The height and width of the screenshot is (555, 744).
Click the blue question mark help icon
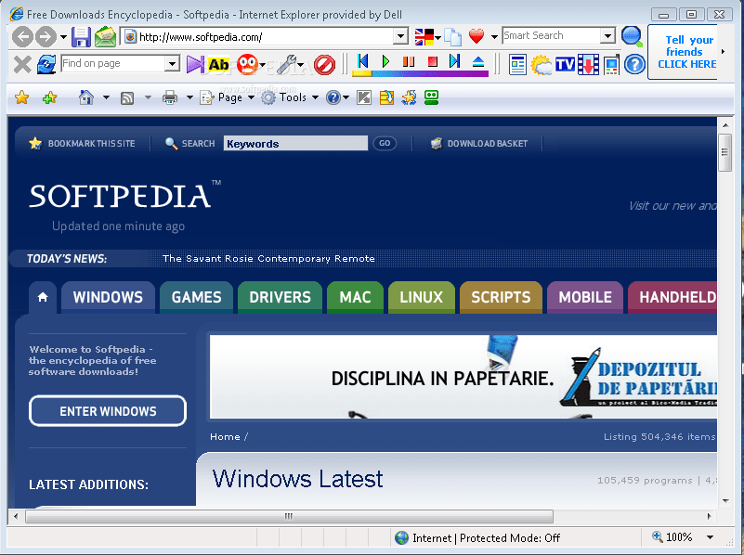tap(634, 64)
